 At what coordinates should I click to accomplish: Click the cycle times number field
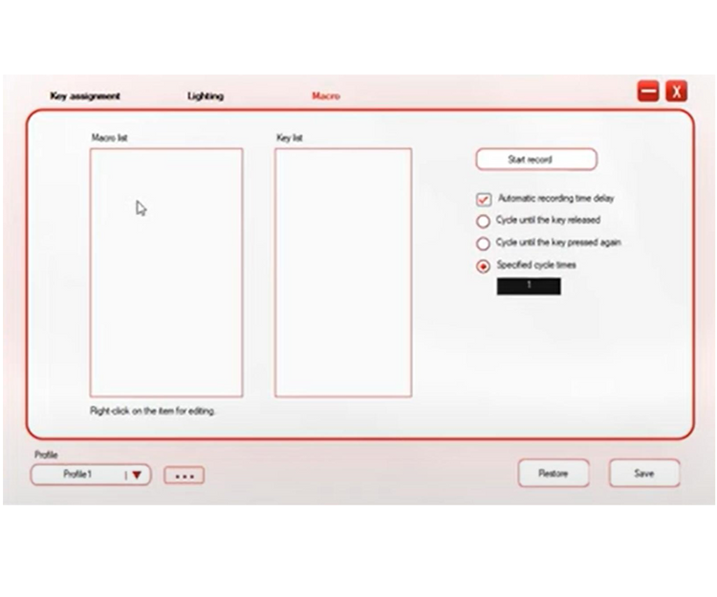coord(529,286)
